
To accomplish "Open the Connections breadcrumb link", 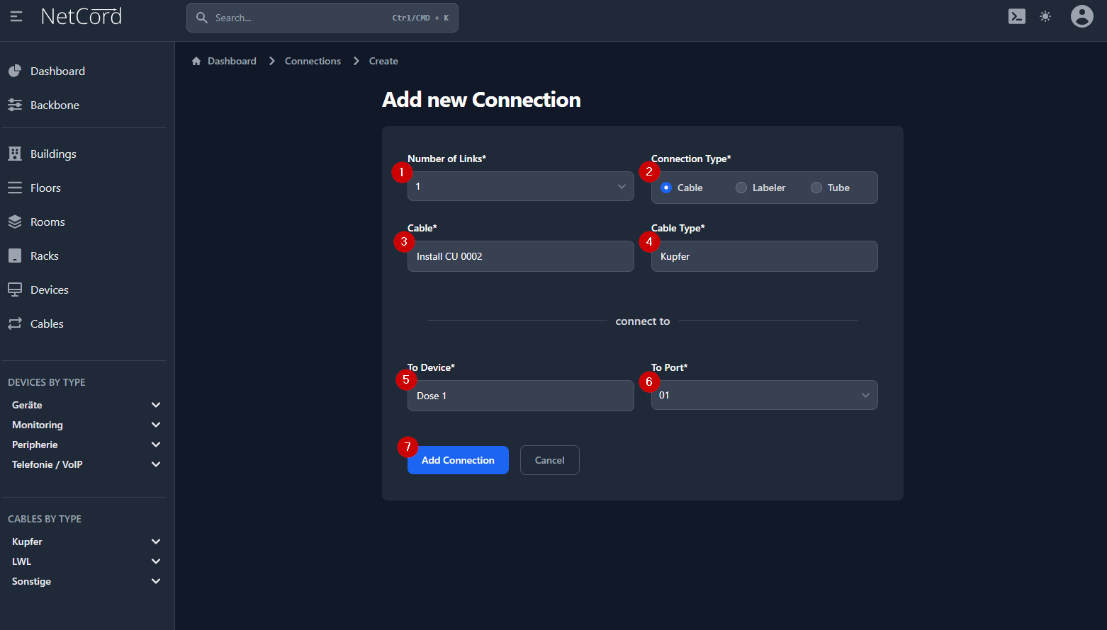I will (x=313, y=61).
